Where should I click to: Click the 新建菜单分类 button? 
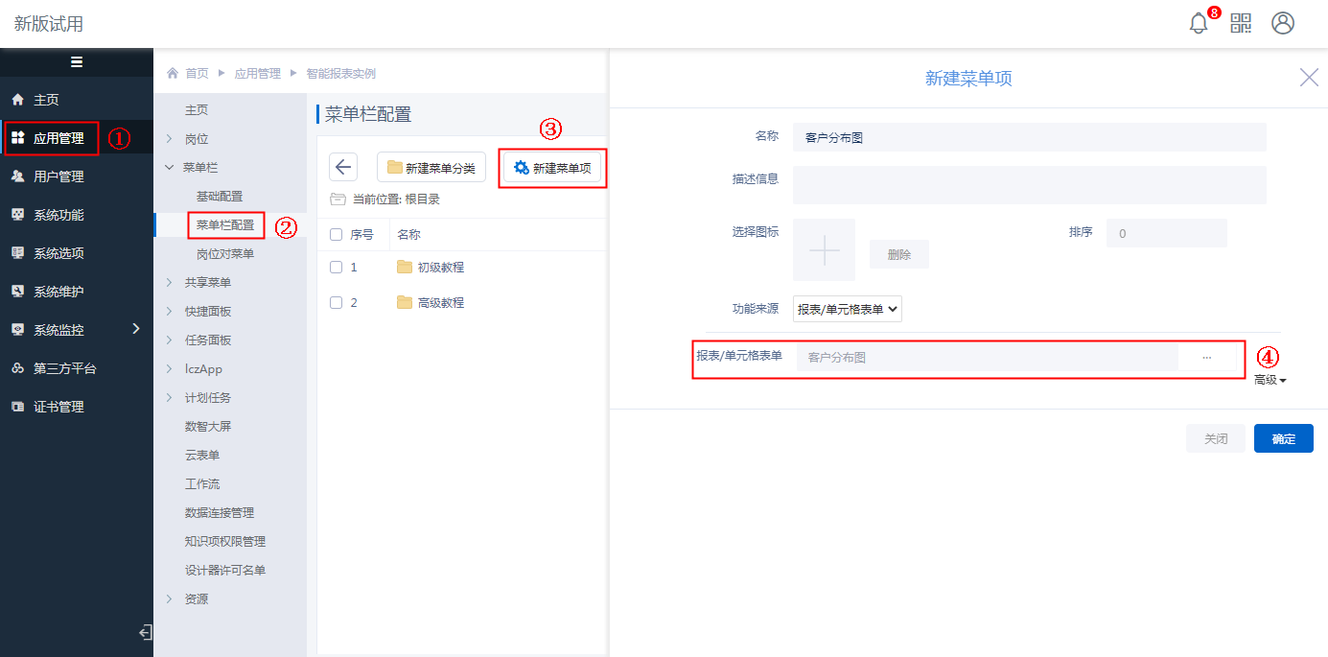[x=431, y=168]
